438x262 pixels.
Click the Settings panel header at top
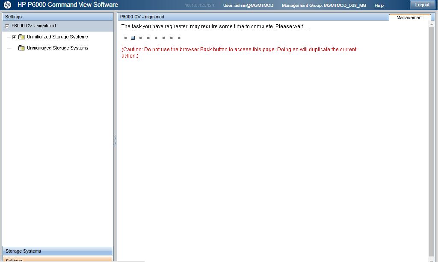[x=58, y=17]
